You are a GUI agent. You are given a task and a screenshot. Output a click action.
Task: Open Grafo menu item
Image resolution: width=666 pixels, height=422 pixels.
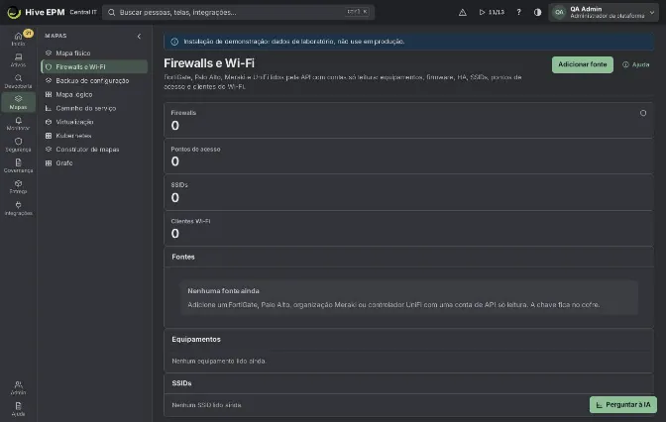pyautogui.click(x=94, y=163)
